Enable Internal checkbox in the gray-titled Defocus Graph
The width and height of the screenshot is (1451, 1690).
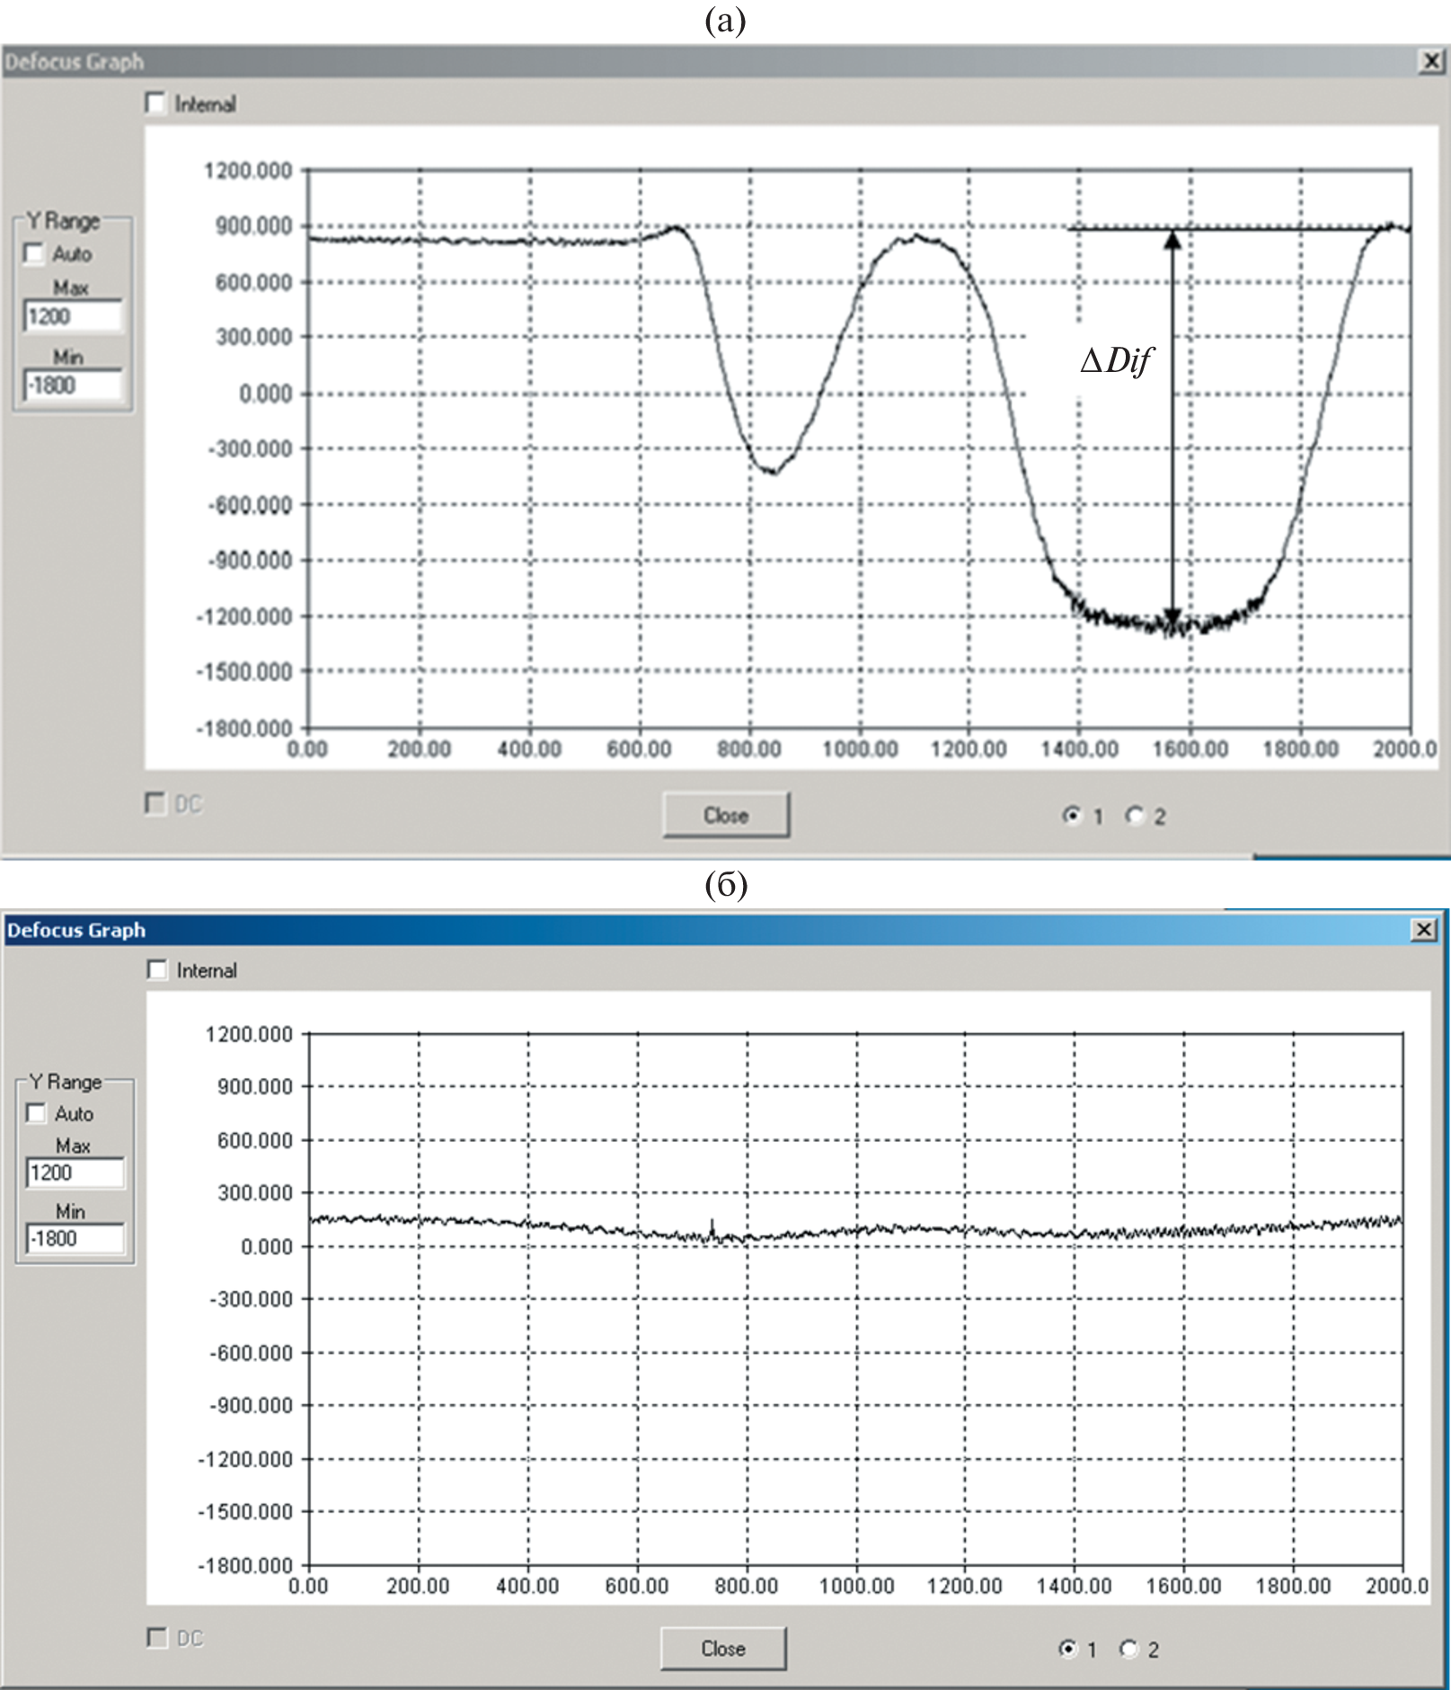click(156, 103)
